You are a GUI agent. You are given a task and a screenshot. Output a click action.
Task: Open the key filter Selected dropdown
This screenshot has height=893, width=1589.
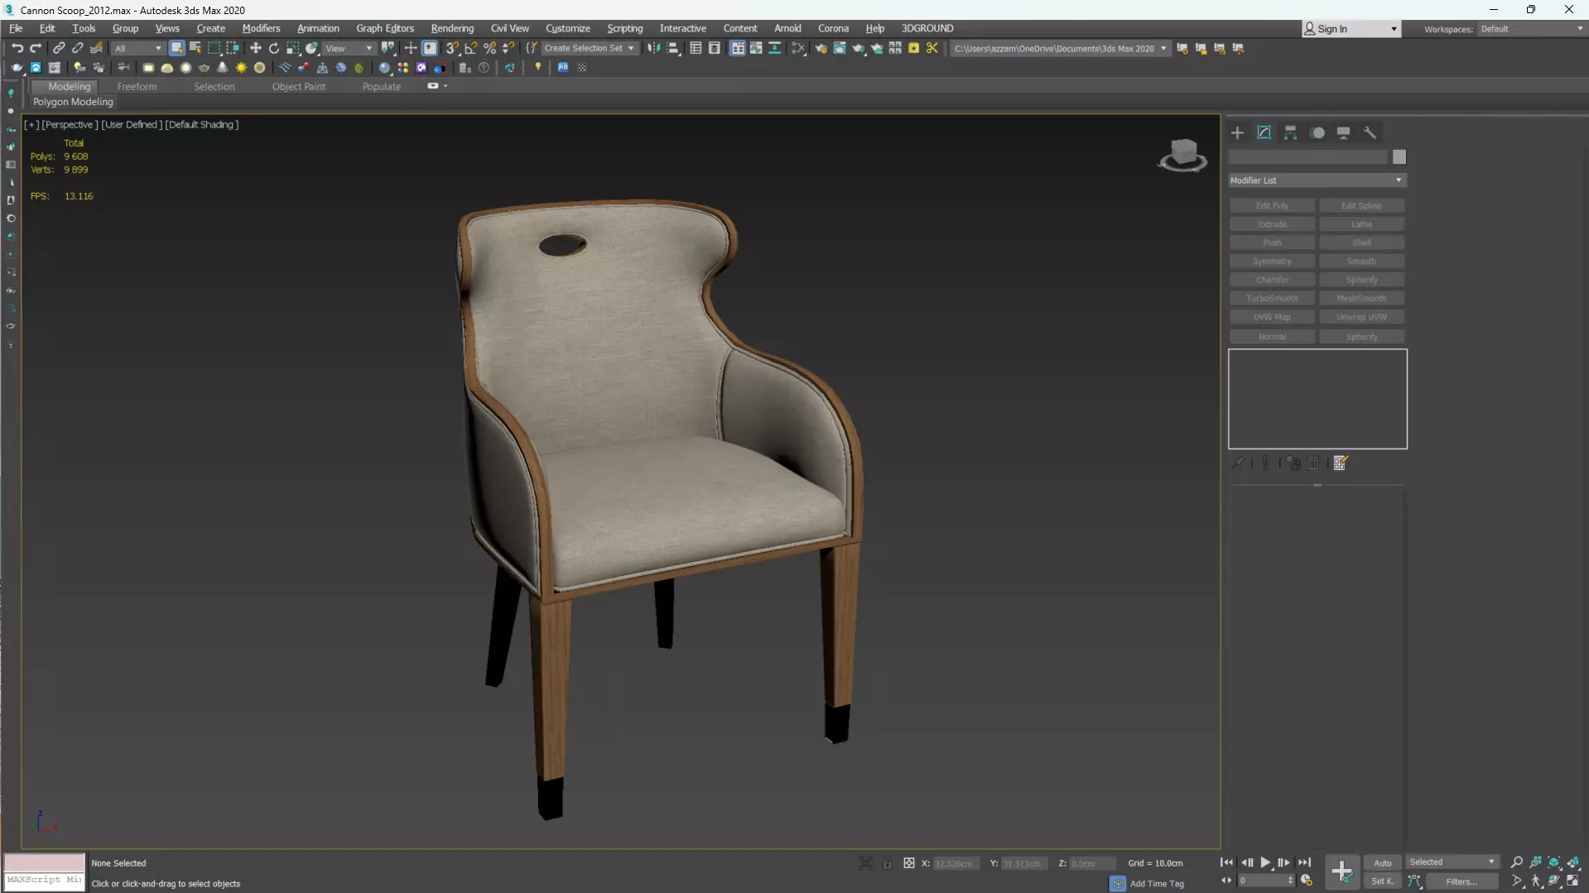[x=1452, y=862]
